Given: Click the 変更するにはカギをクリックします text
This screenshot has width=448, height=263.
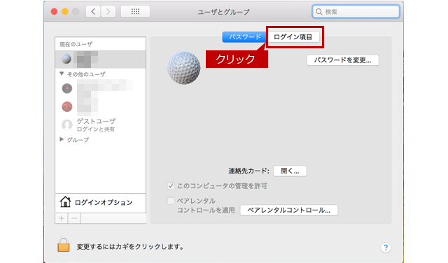Looking at the screenshot, I should 130,247.
